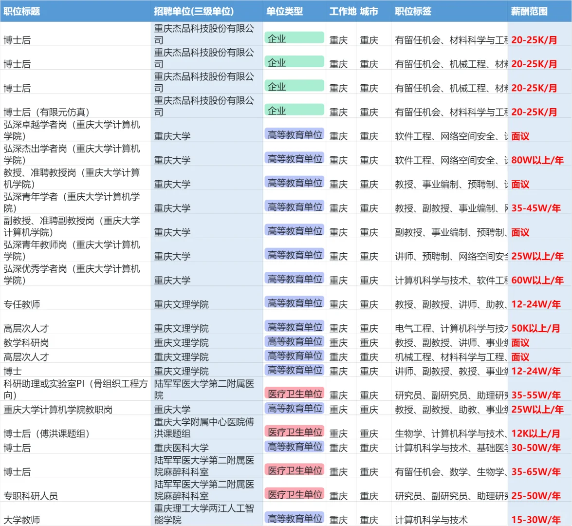Screen dimensions: 572x526
Task: Select the 弘深青年教师岗 job title cell
Action: 75,250
